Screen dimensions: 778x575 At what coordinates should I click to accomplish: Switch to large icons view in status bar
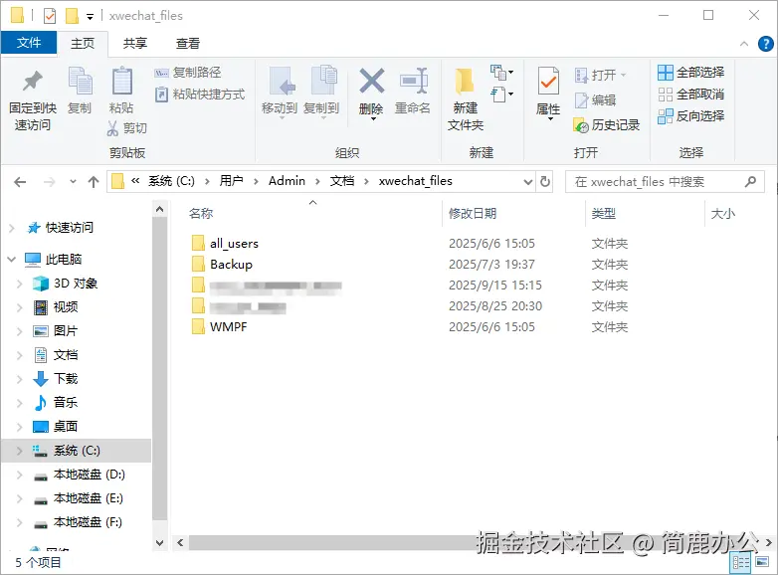click(762, 562)
